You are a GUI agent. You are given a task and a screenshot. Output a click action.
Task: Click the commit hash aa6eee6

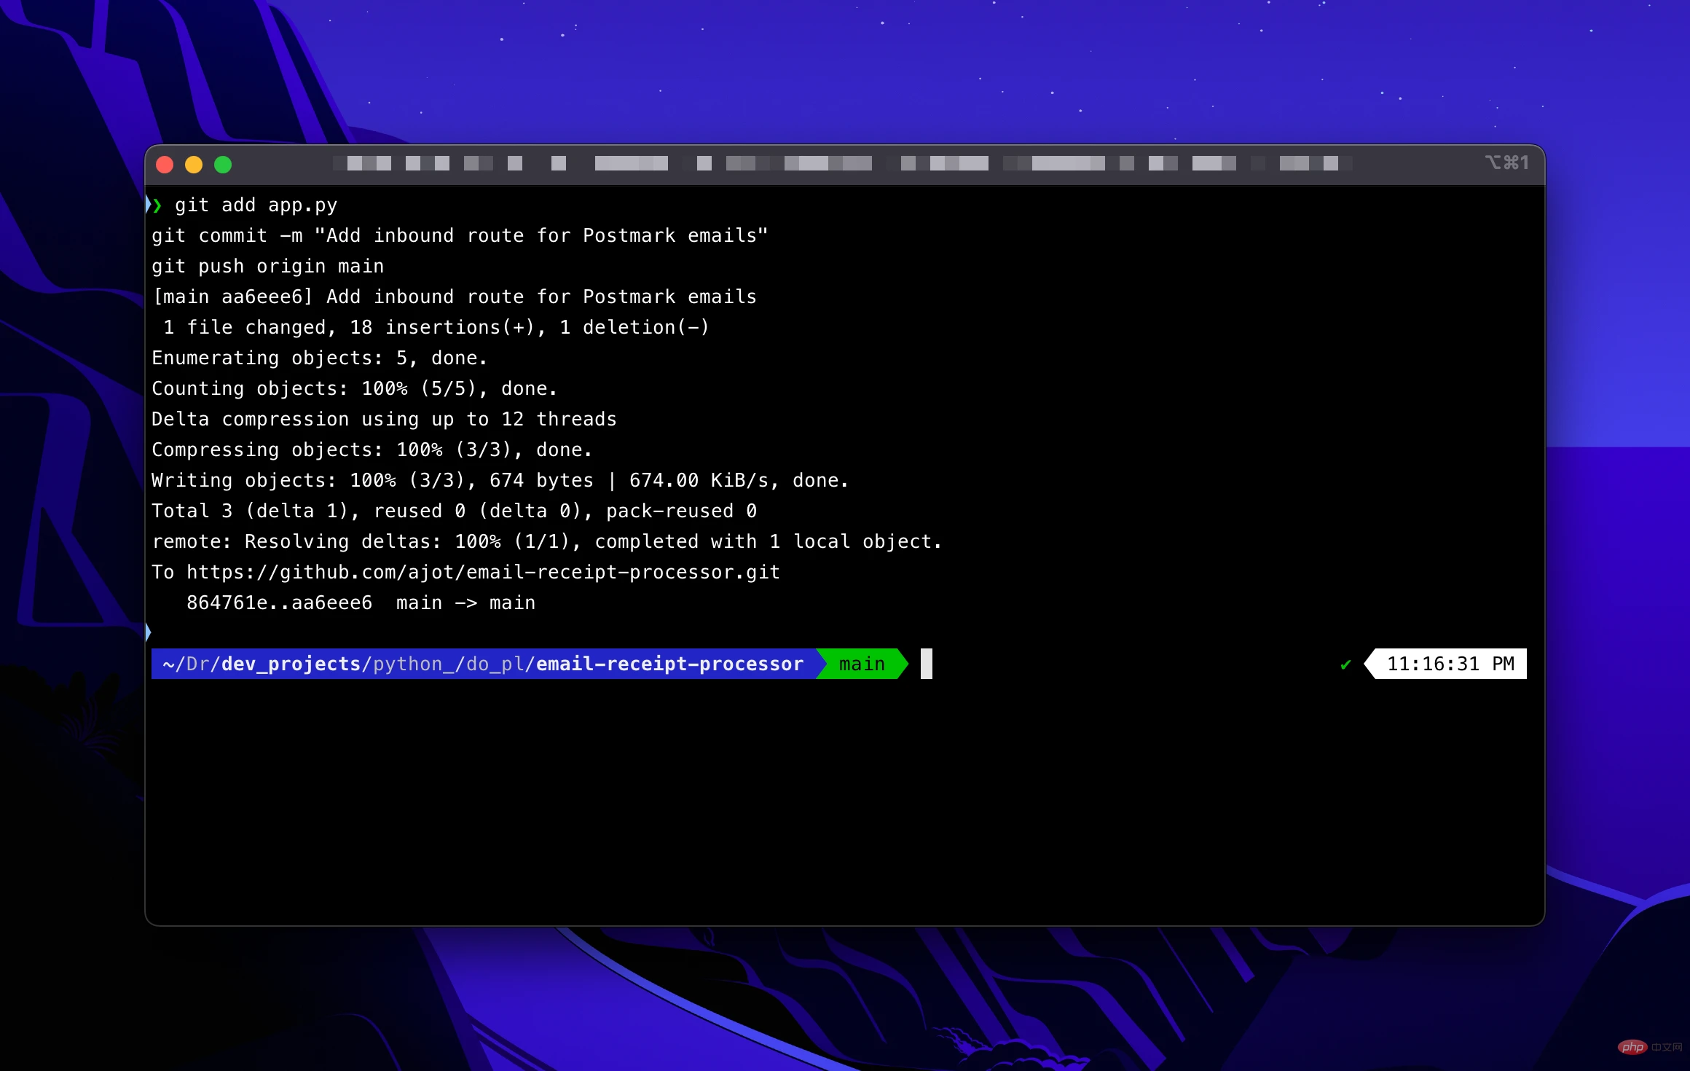(266, 296)
